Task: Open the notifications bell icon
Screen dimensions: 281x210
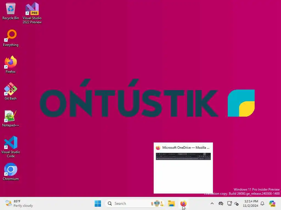Action: point(262,203)
